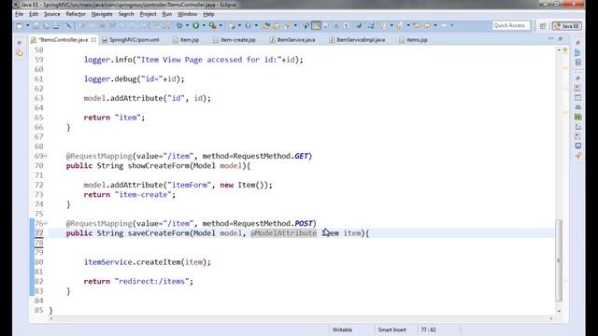The width and height of the screenshot is (598, 336).
Task: Click the Open Task toolbar icon
Action: [277, 25]
